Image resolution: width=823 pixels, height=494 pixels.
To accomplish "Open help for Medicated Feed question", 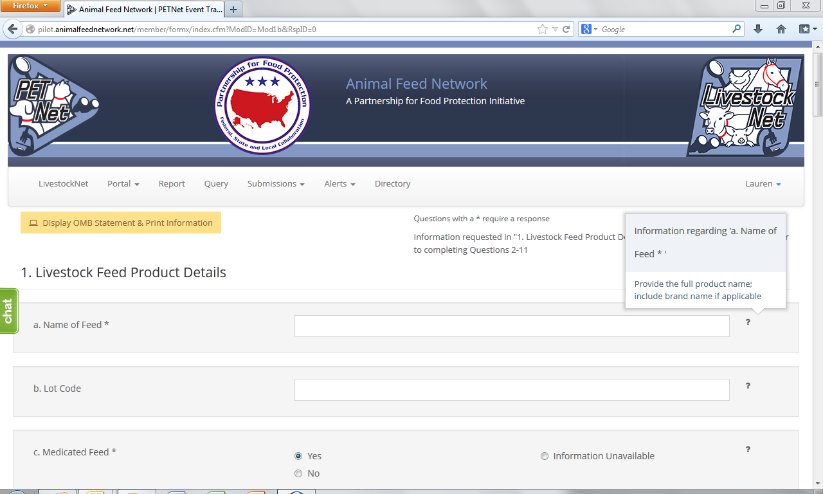I will (748, 450).
